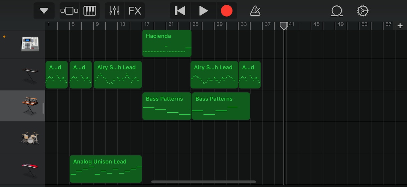Add song section with plus button
This screenshot has height=187, width=407.
[x=400, y=26]
